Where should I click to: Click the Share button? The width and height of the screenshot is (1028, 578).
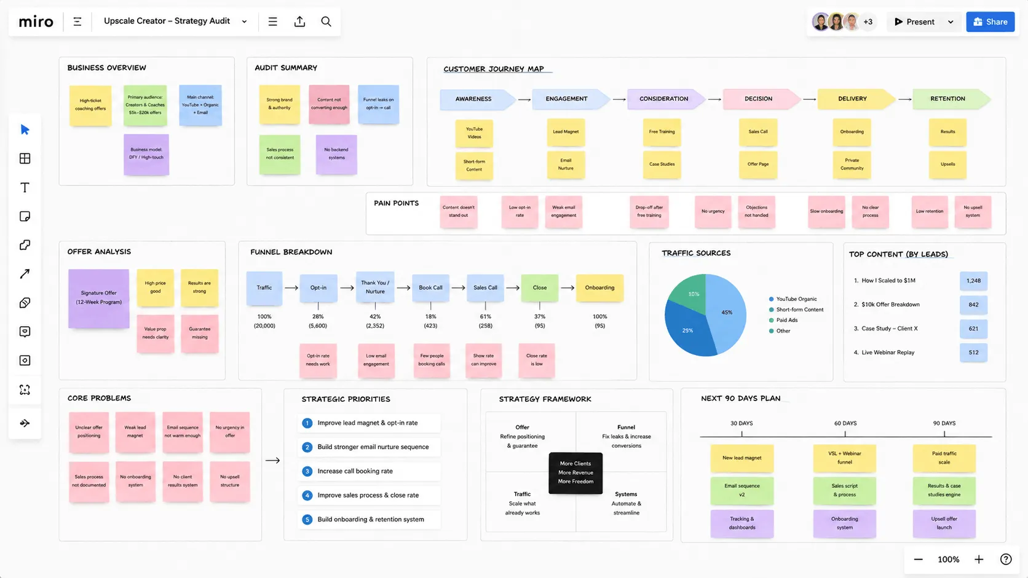tap(990, 21)
